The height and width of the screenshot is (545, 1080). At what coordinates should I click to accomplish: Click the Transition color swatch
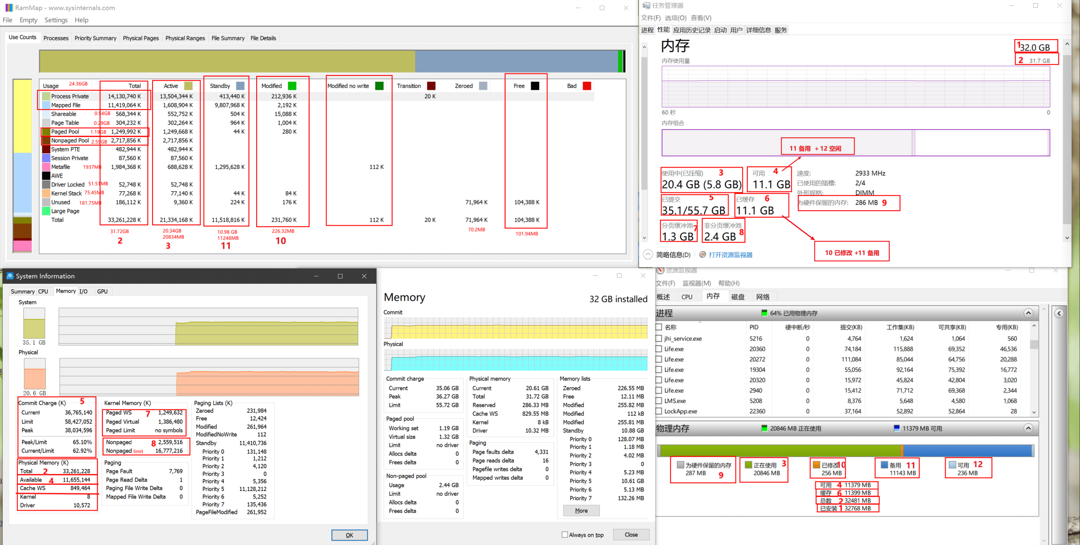(x=431, y=86)
